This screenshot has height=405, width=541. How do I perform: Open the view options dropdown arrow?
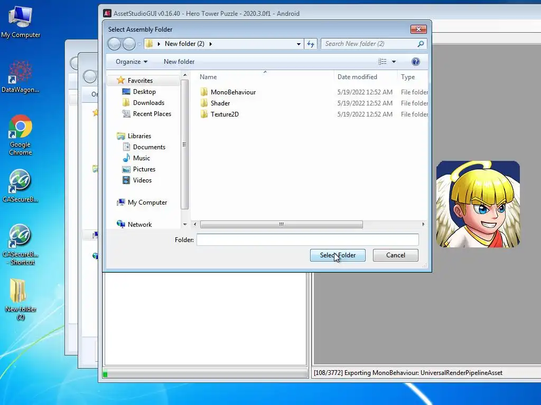(394, 62)
